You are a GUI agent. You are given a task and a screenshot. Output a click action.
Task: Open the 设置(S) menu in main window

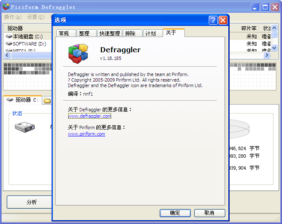(36, 17)
